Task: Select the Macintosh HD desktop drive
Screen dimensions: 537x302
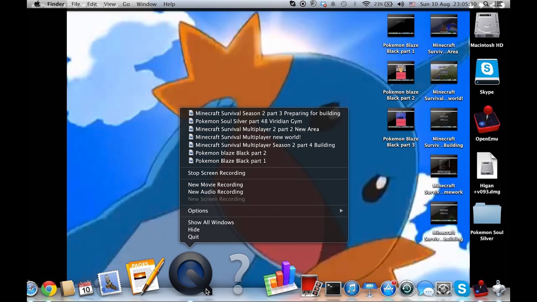Action: point(487,30)
